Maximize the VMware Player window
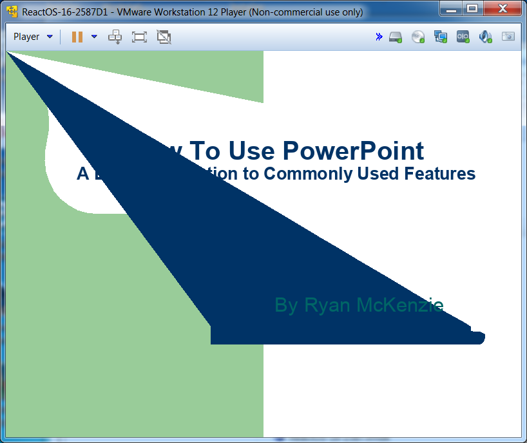Screen dimensions: 527x443 472,9
